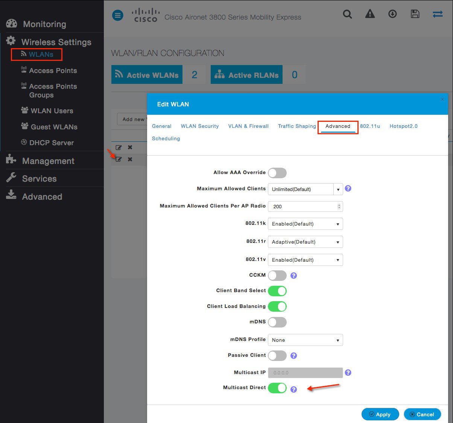Turn off the Multicast Direct switch

pyautogui.click(x=277, y=388)
